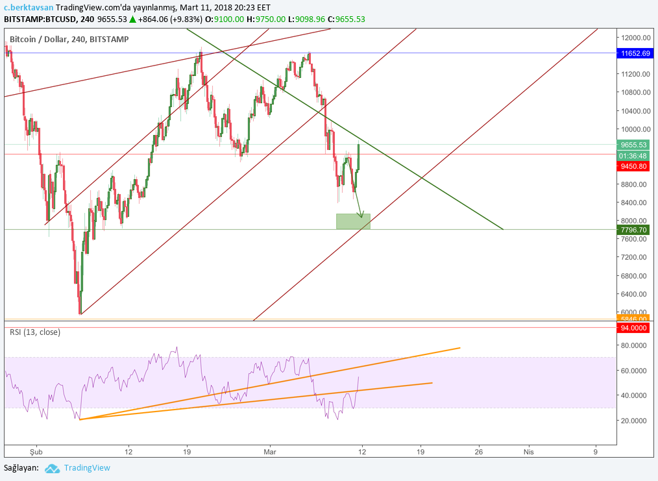Image resolution: width=658 pixels, height=481 pixels.
Task: Click the 11200.00 price axis value
Action: coord(636,74)
